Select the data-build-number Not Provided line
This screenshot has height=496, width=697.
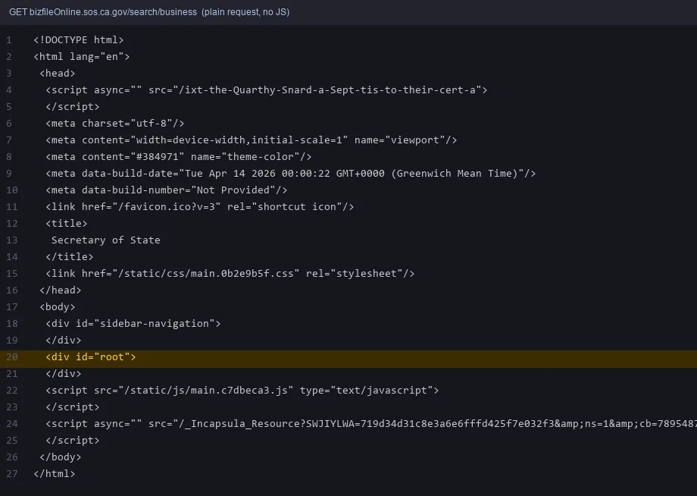166,190
